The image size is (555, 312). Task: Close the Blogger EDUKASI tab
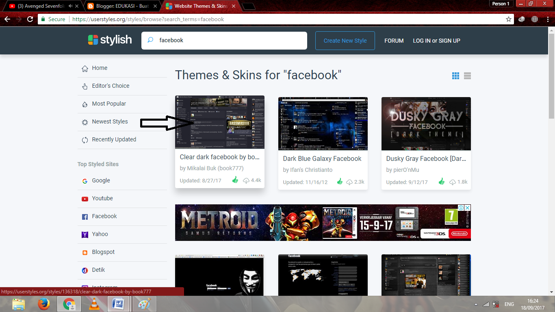(x=155, y=6)
